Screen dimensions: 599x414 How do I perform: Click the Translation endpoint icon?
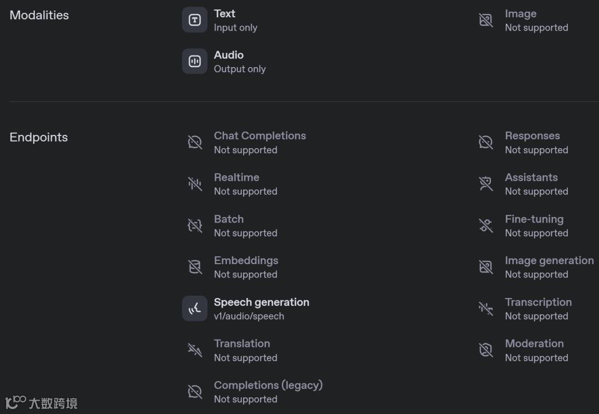(195, 350)
